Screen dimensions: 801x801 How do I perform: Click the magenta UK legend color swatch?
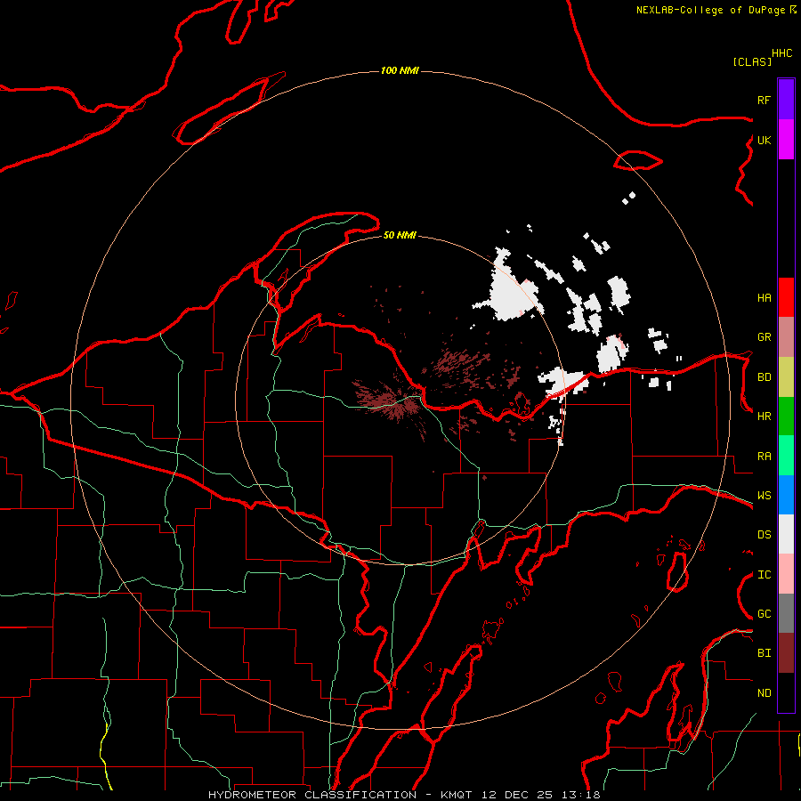(x=786, y=140)
